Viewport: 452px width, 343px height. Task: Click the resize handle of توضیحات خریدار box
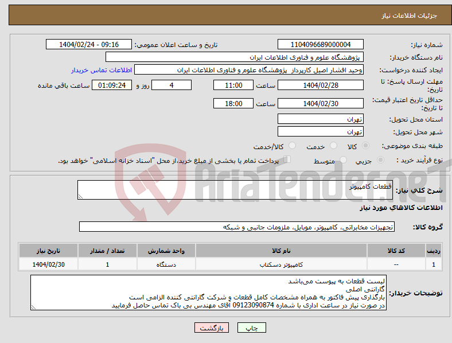tap(33, 307)
